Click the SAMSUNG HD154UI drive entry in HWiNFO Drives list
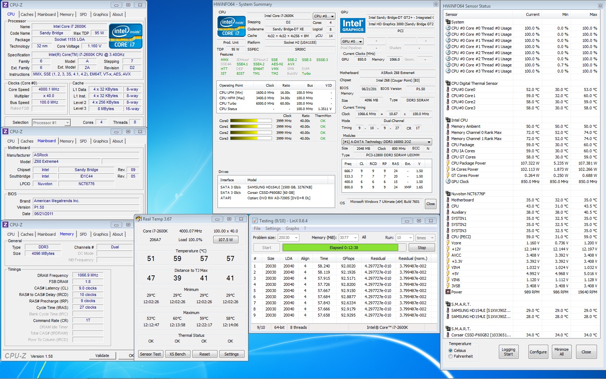The height and width of the screenshot is (379, 606). pos(276,187)
